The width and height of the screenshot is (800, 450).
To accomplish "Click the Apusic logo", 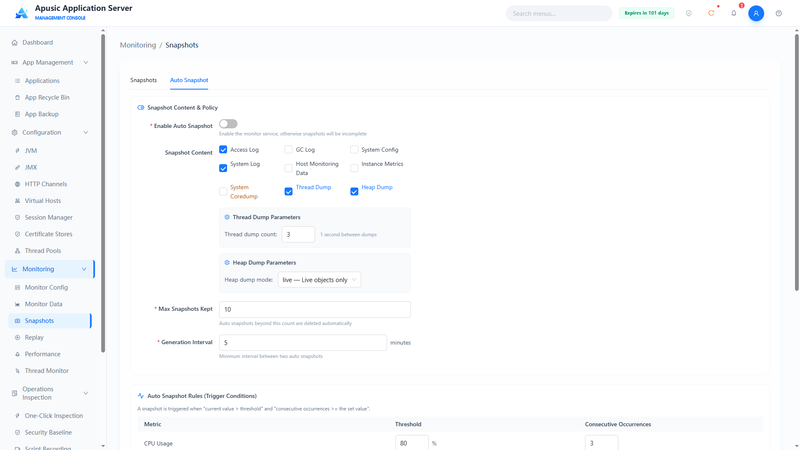I will point(21,13).
